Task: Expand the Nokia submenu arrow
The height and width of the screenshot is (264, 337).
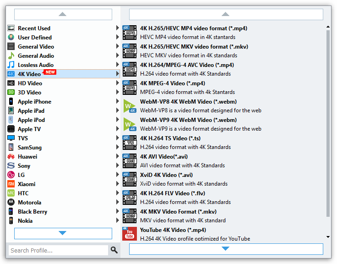Action: click(x=117, y=220)
